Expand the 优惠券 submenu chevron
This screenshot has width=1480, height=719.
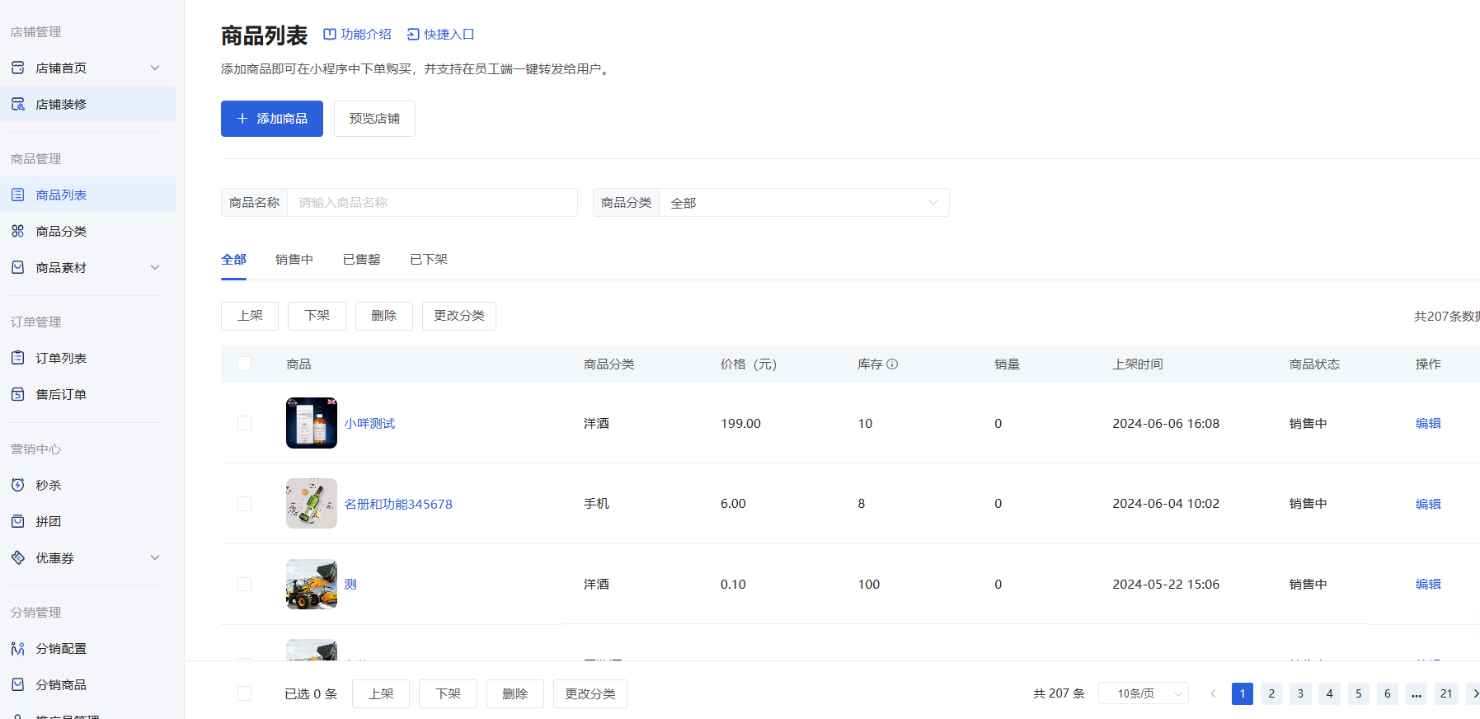(x=155, y=557)
